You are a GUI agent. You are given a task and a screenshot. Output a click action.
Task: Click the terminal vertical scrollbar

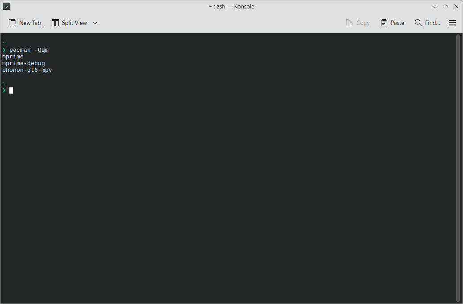point(458,168)
